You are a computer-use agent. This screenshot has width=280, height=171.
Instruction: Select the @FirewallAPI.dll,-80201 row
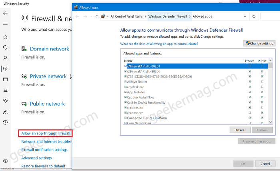coord(196,66)
